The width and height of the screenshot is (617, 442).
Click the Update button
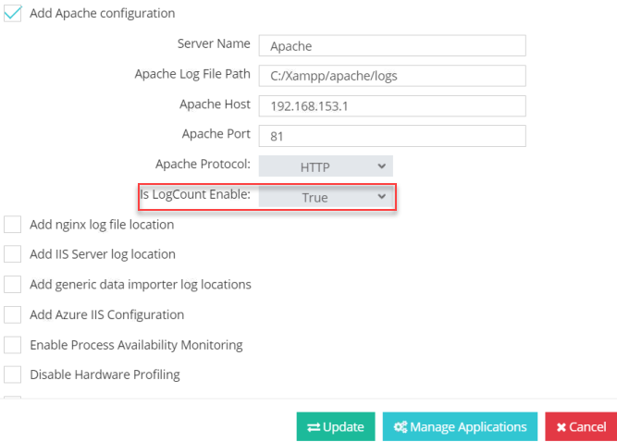pyautogui.click(x=336, y=427)
